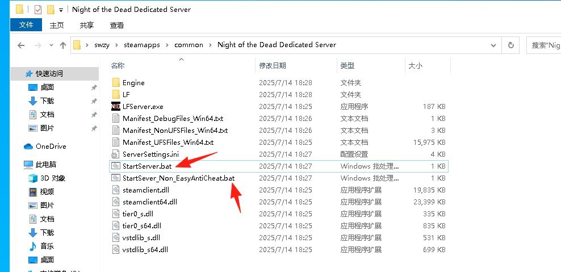Select vstdlib_s64.dll file icon
561x272 pixels.
116,249
